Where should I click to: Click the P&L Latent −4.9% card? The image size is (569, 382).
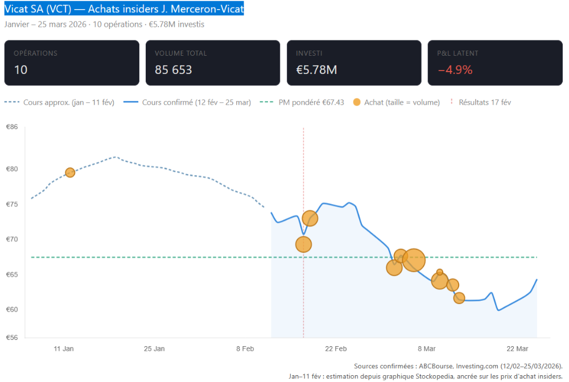(495, 63)
